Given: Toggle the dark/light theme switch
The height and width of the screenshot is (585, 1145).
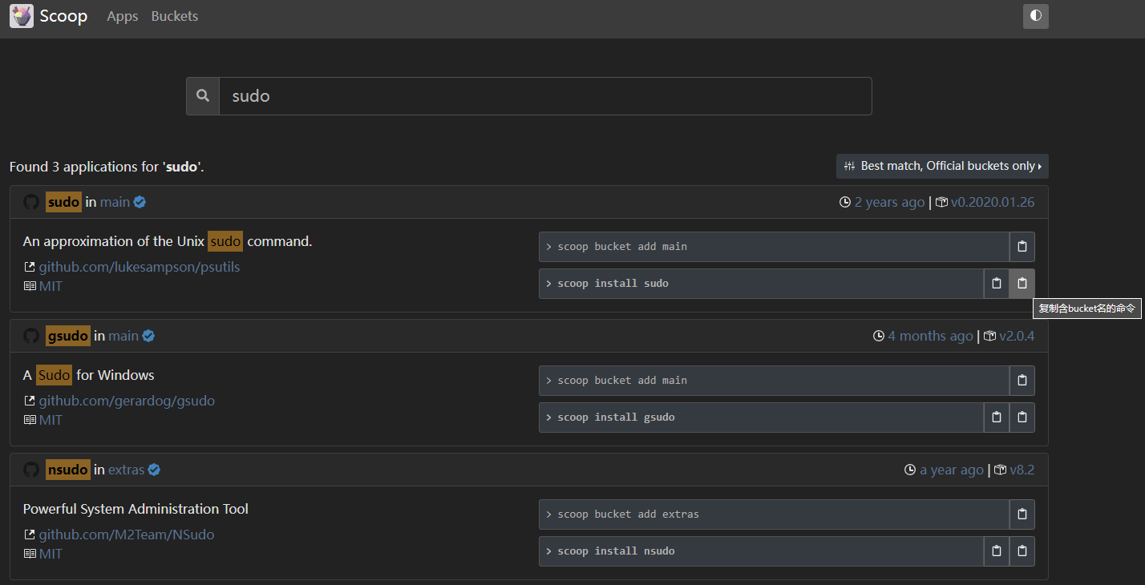Looking at the screenshot, I should (x=1035, y=16).
